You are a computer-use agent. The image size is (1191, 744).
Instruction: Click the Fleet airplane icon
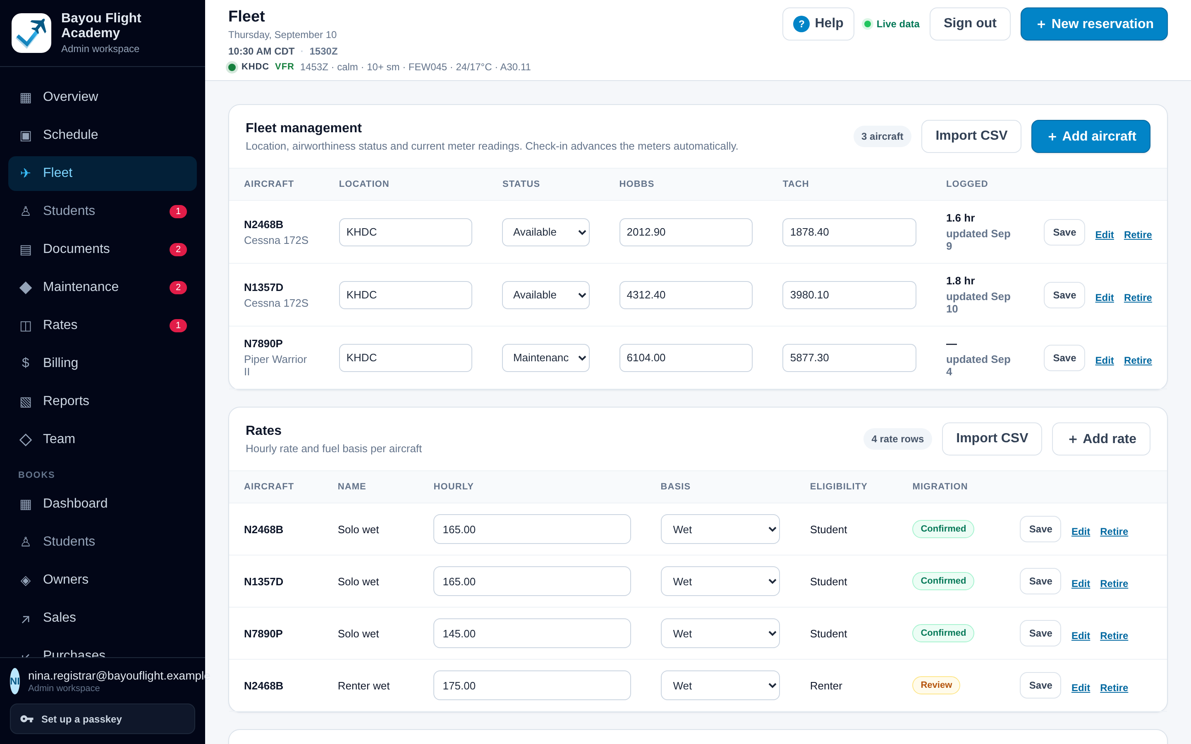click(26, 173)
